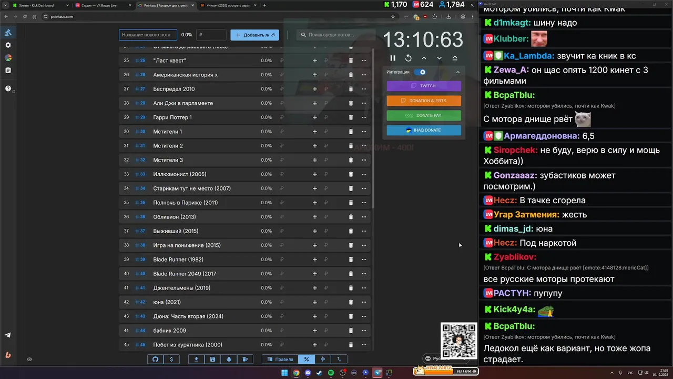
Task: Connect the IHAQ DONATE integration
Action: [424, 130]
